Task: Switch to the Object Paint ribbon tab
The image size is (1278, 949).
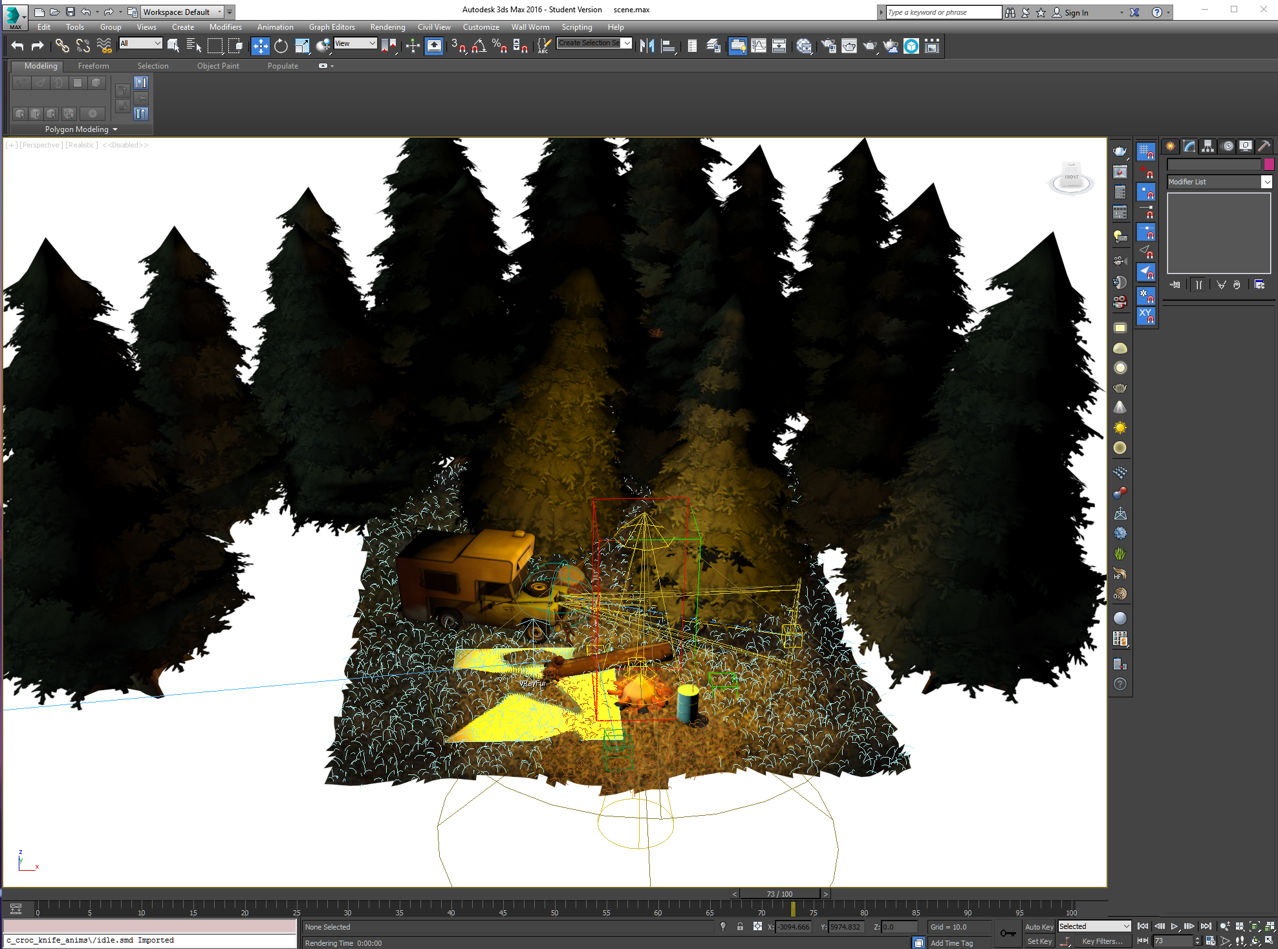Action: [218, 66]
